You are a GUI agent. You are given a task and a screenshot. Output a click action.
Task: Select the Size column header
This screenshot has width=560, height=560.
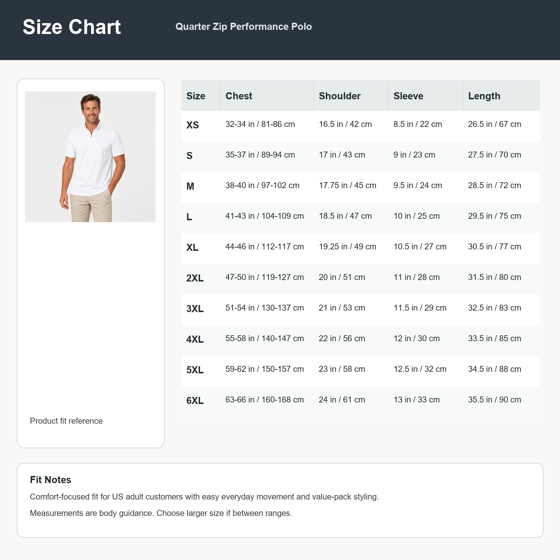[196, 96]
